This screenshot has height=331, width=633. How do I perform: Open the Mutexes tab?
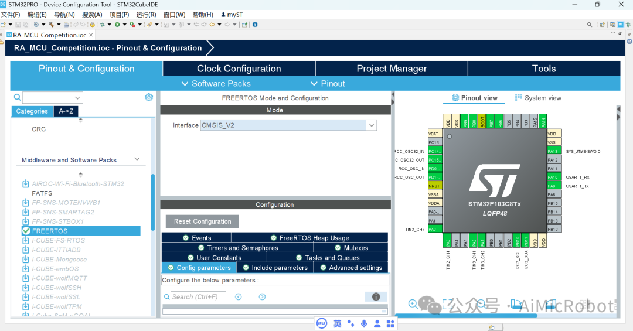coord(351,248)
